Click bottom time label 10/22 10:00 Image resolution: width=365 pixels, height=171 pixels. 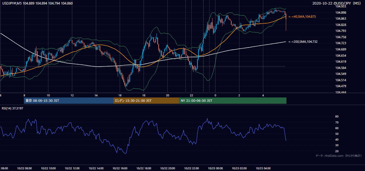click(x=48, y=168)
